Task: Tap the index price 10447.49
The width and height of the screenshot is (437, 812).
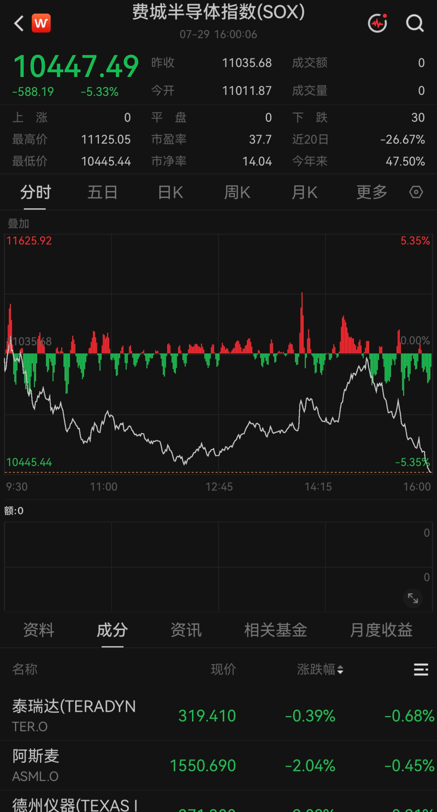Action: 76,67
